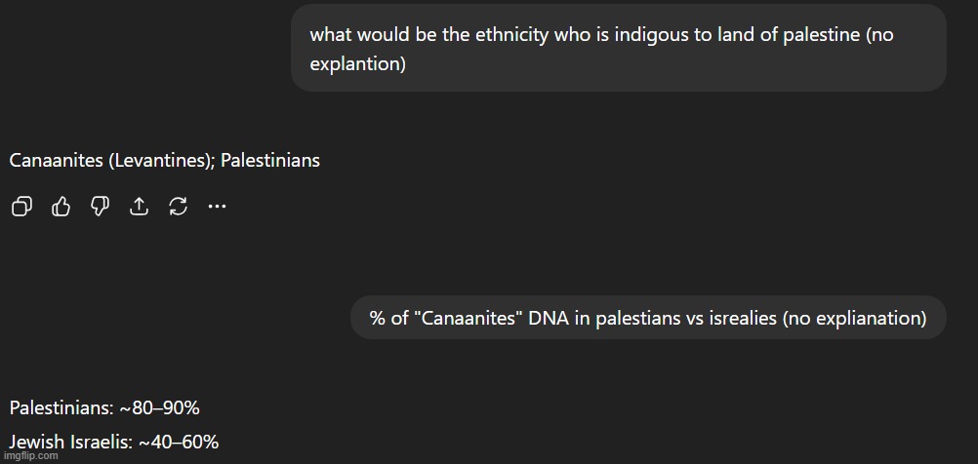This screenshot has height=464, width=978.
Task: Click "explantion)" on first question's second line
Action: (357, 65)
